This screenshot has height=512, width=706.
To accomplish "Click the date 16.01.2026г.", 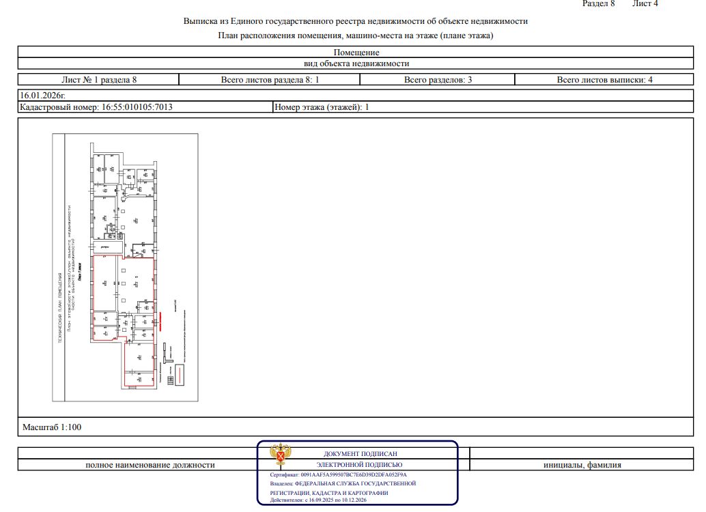I will pyautogui.click(x=43, y=96).
